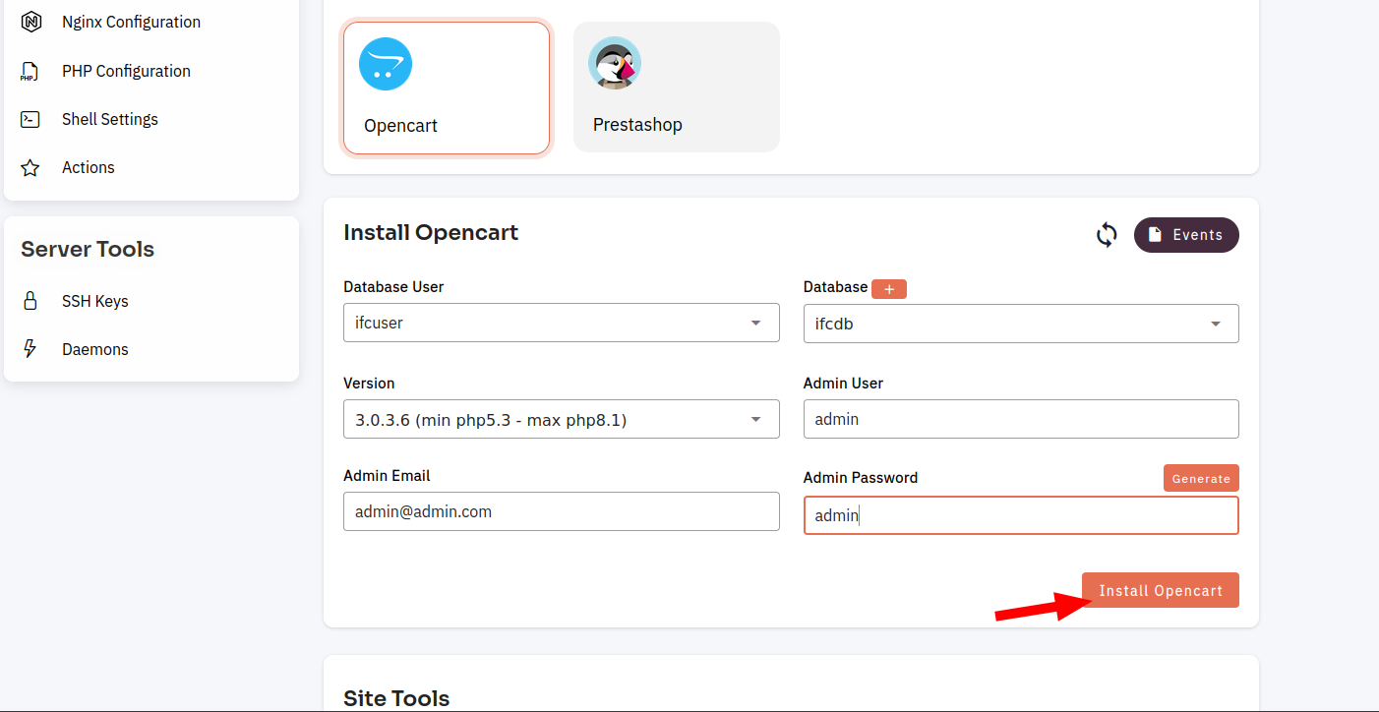
Task: Select the Prestashop card
Action: pyautogui.click(x=677, y=88)
